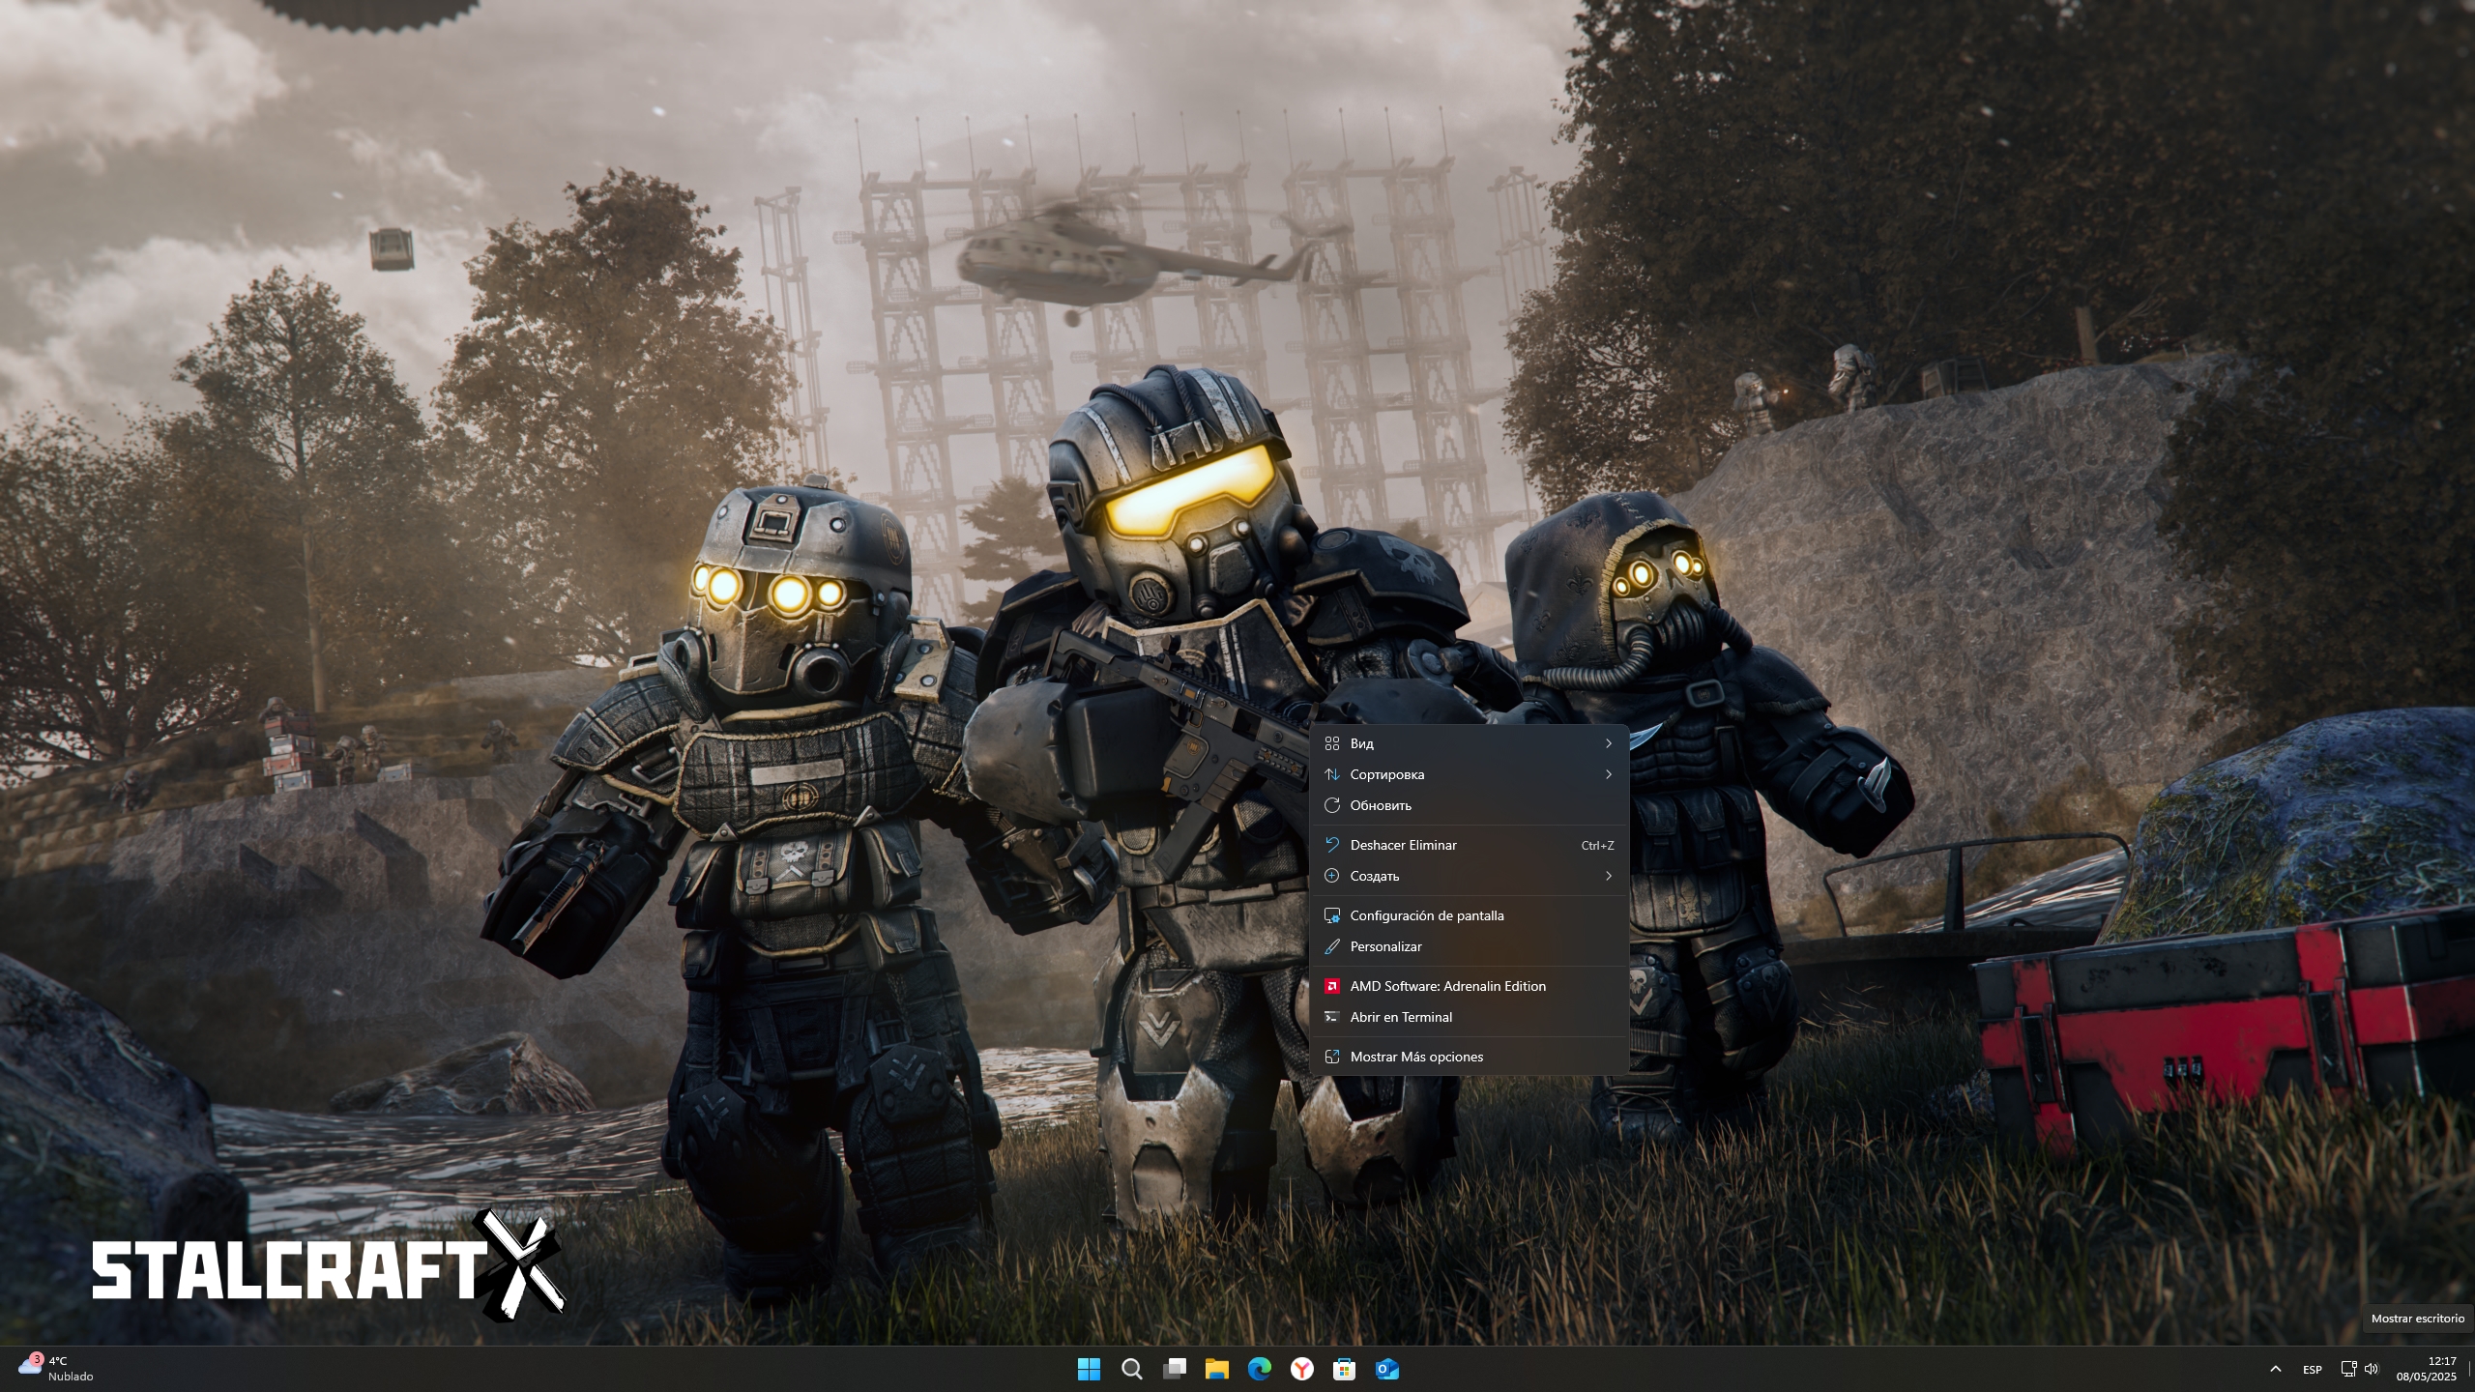The height and width of the screenshot is (1392, 2475).
Task: Open the Создать submenu
Action: tap(1469, 876)
